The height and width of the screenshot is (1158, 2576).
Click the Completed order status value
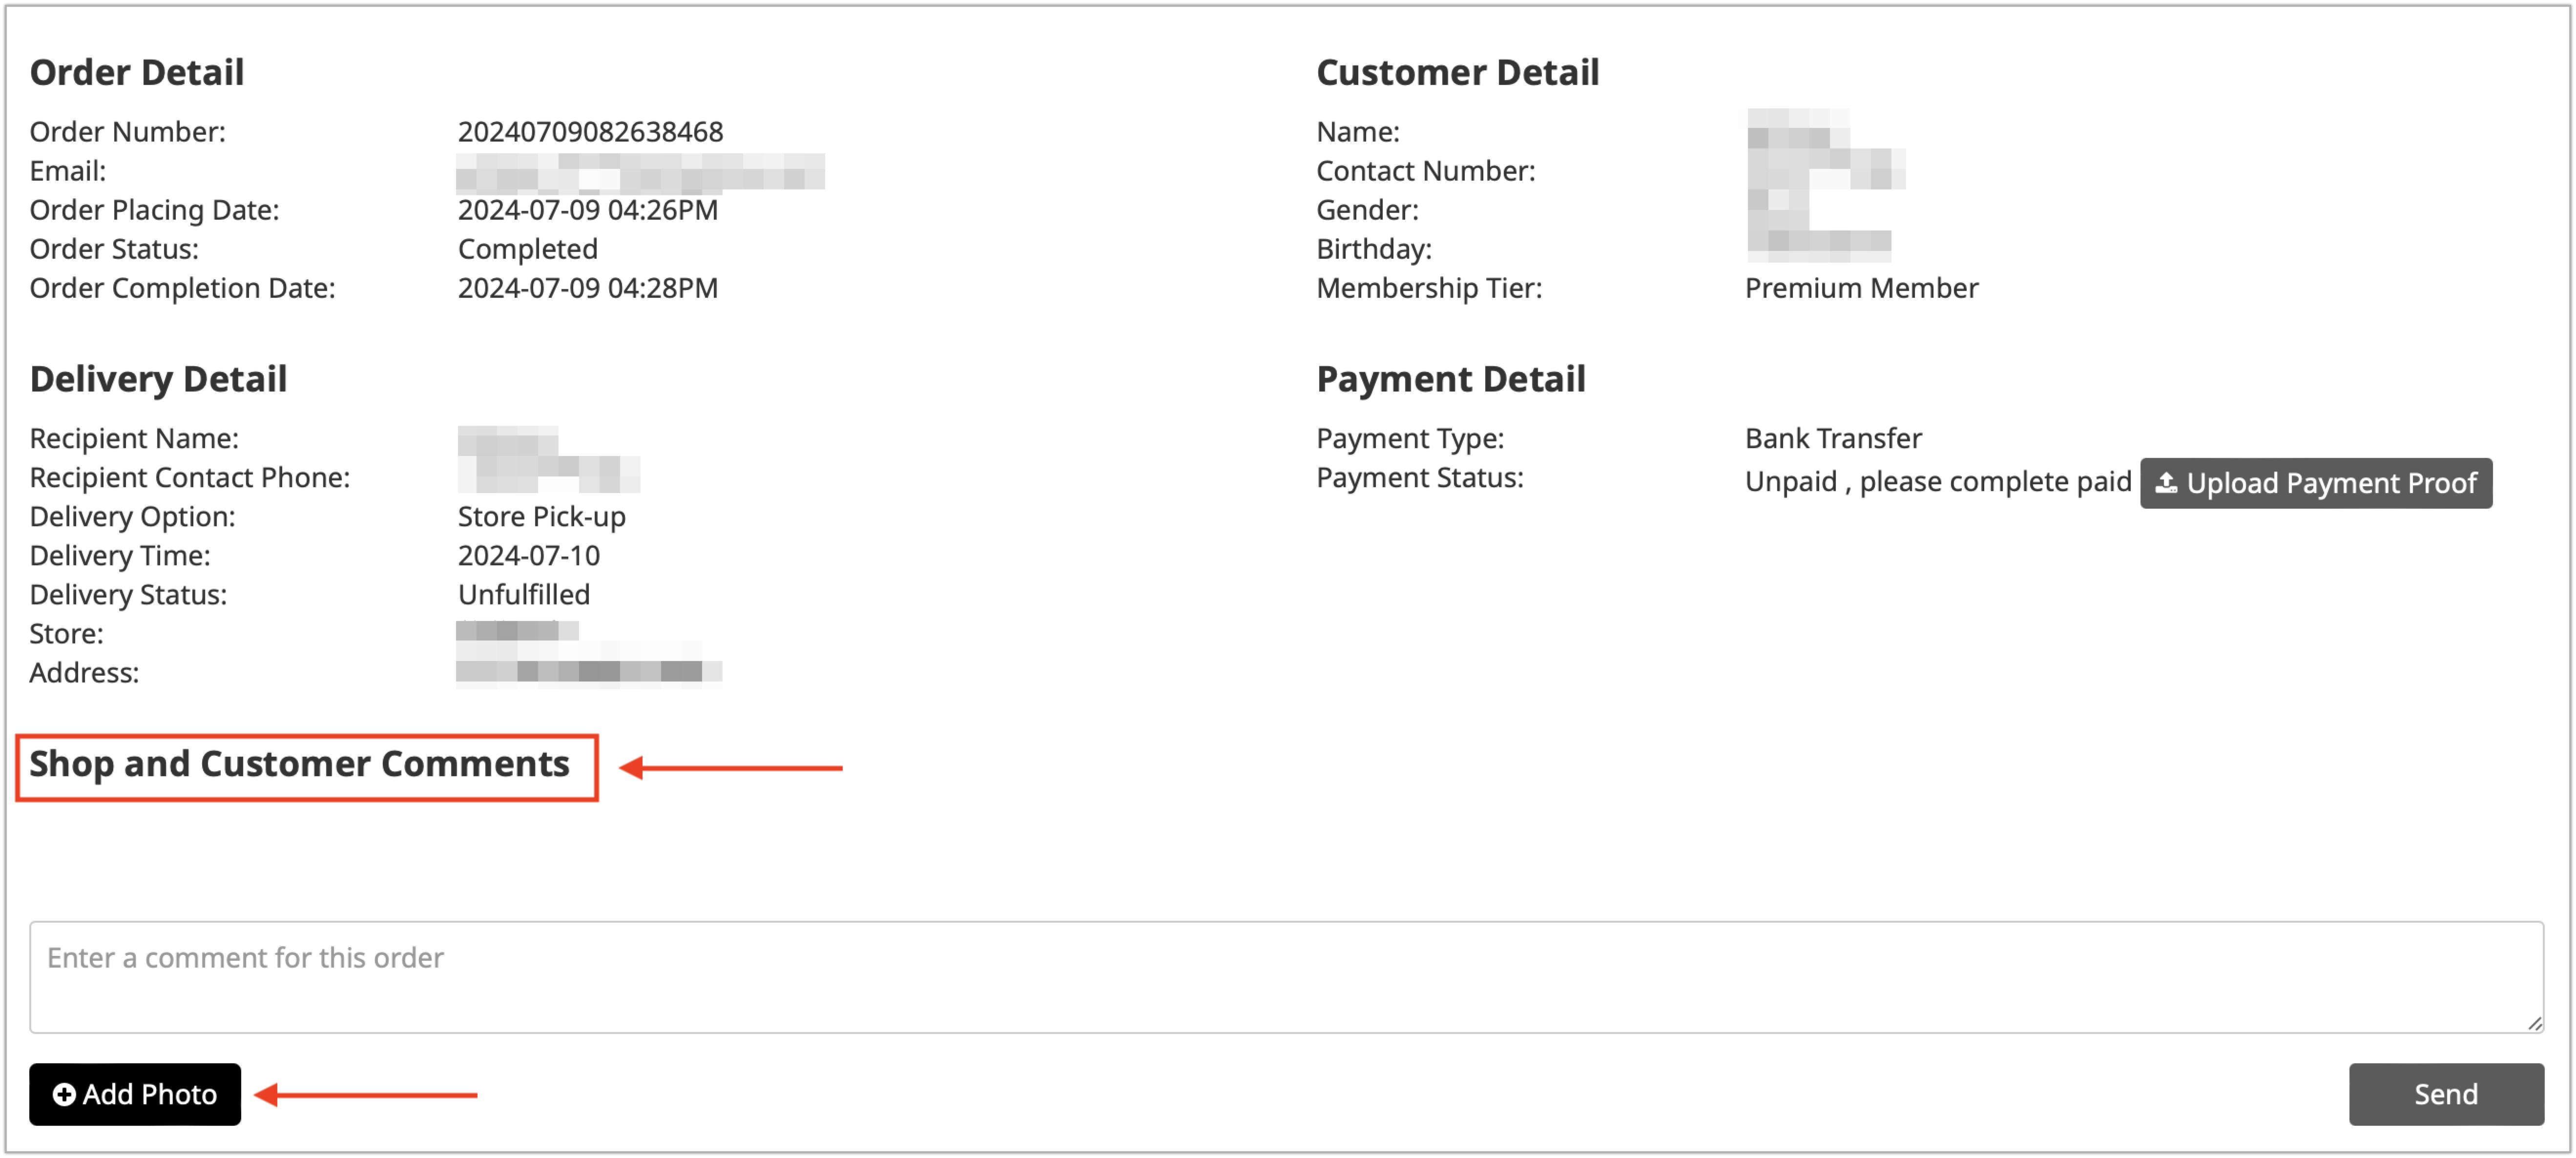pos(528,248)
